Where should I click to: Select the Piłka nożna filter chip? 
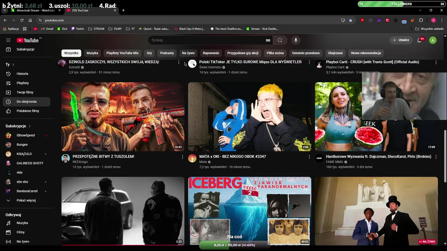coord(275,53)
